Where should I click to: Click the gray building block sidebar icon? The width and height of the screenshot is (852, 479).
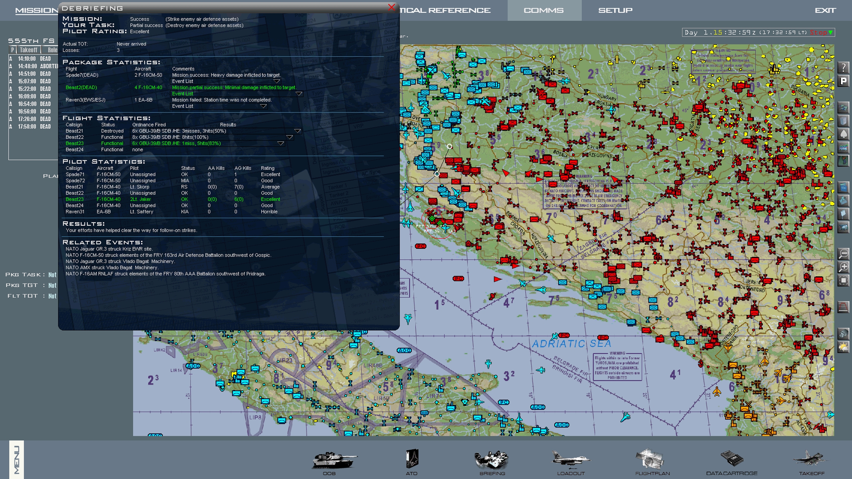pyautogui.click(x=843, y=121)
